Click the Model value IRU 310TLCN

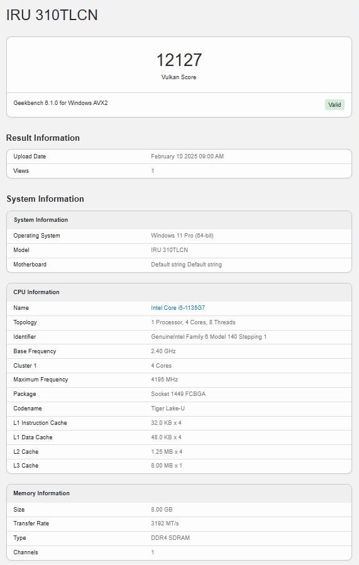169,250
